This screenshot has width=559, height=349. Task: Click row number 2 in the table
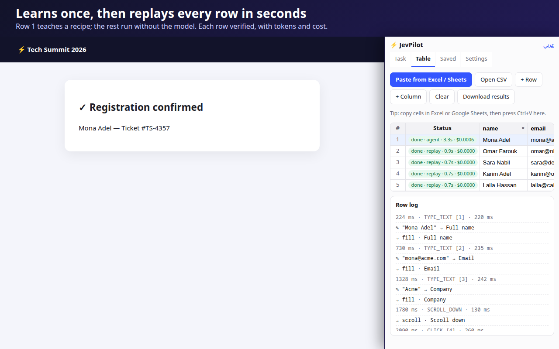[x=398, y=151]
